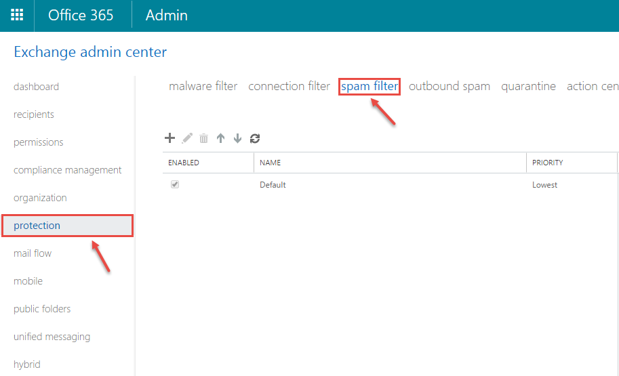The image size is (619, 376).
Task: Open the outbound spam tab
Action: 450,87
